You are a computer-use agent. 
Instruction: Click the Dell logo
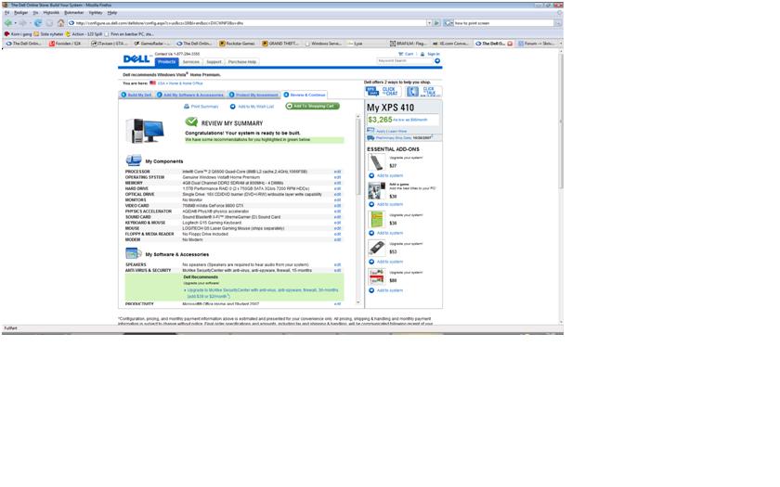pyautogui.click(x=136, y=59)
